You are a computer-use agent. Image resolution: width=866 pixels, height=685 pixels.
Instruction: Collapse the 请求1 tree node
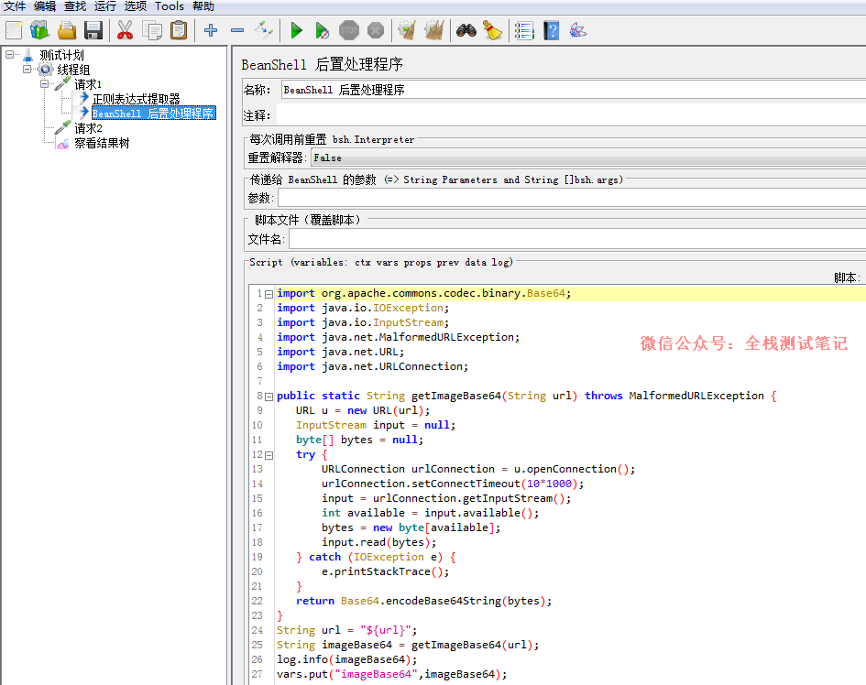(x=44, y=84)
